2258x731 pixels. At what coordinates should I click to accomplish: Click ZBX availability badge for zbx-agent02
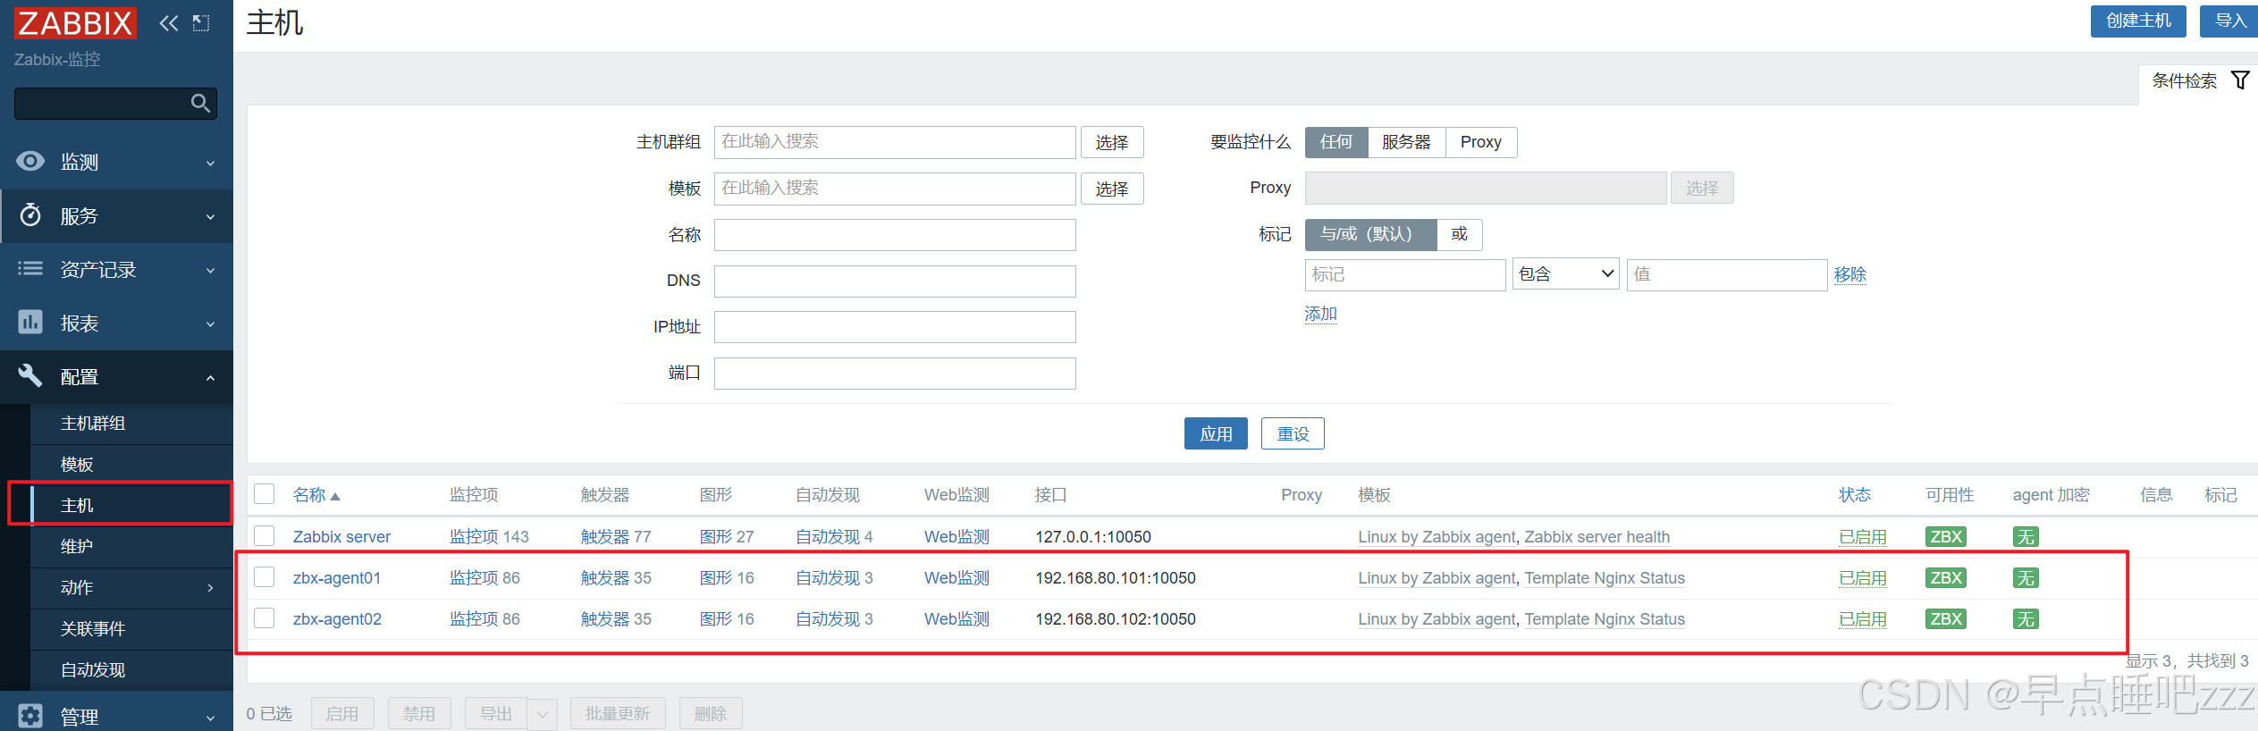[1945, 619]
